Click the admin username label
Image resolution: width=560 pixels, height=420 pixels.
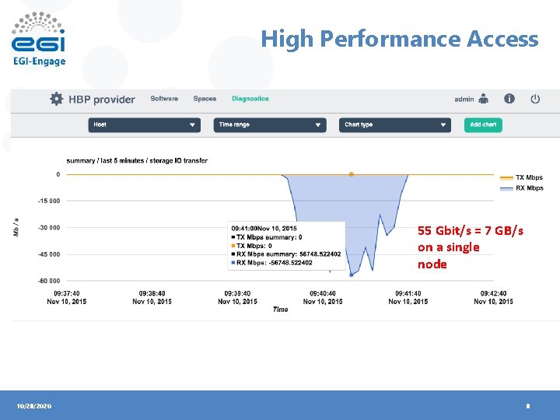click(x=464, y=100)
